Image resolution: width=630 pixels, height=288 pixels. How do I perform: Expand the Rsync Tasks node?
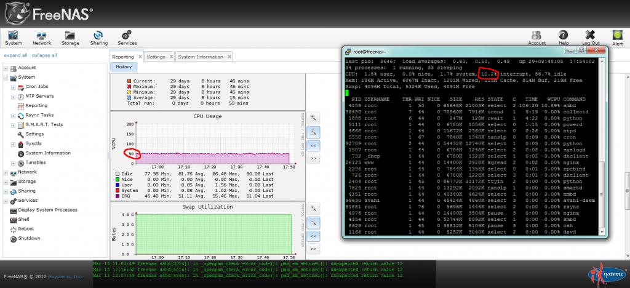(x=14, y=116)
